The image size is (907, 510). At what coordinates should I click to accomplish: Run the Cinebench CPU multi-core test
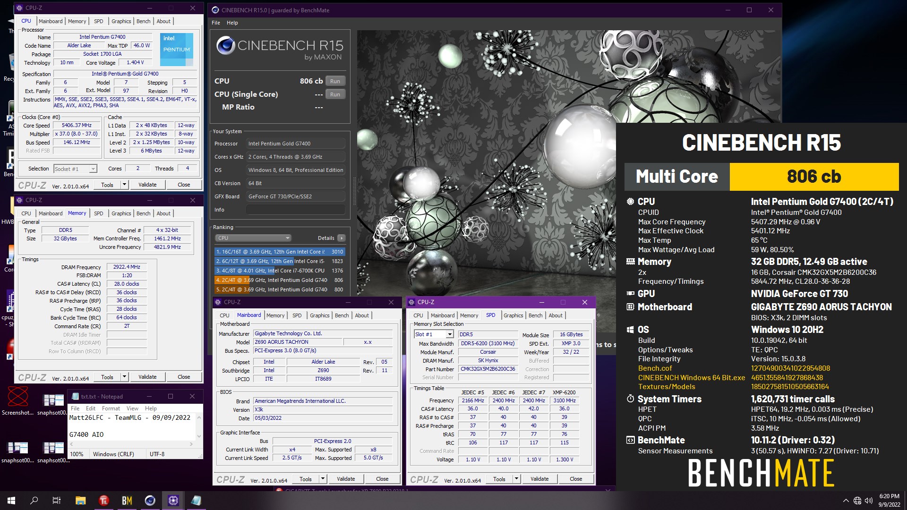pos(335,81)
